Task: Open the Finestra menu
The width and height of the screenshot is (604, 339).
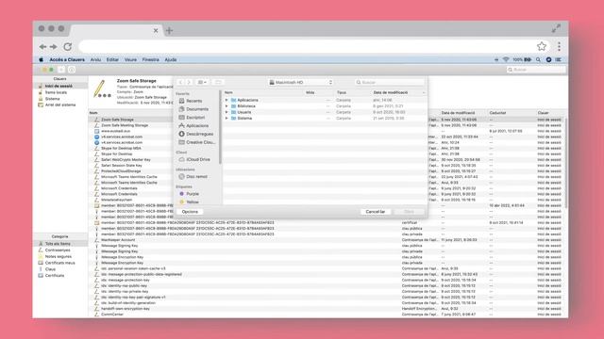Action: pyautogui.click(x=151, y=59)
